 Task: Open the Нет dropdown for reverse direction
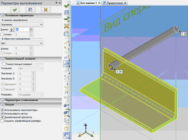click(22, 43)
